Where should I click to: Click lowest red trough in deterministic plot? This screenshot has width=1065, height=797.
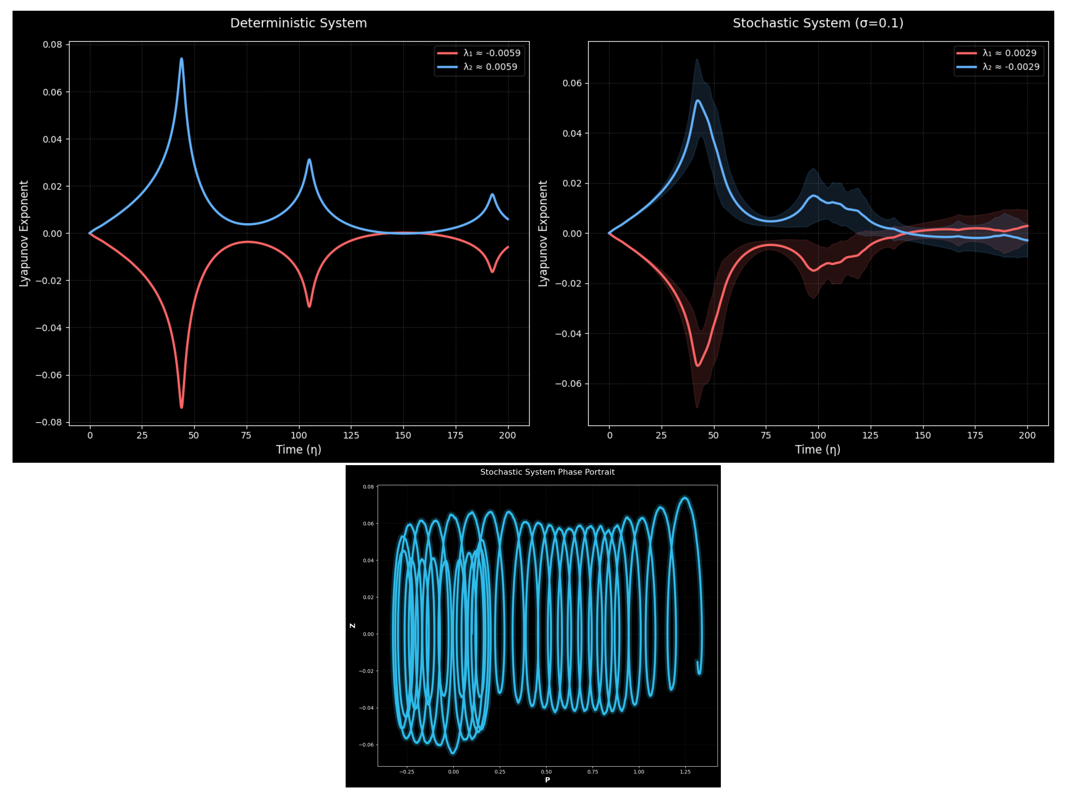point(181,407)
